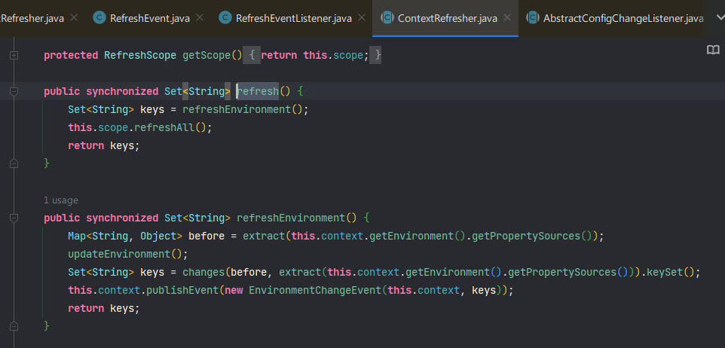Image resolution: width=725 pixels, height=348 pixels.
Task: Open the '1 usage' hint link
Action: (x=61, y=200)
